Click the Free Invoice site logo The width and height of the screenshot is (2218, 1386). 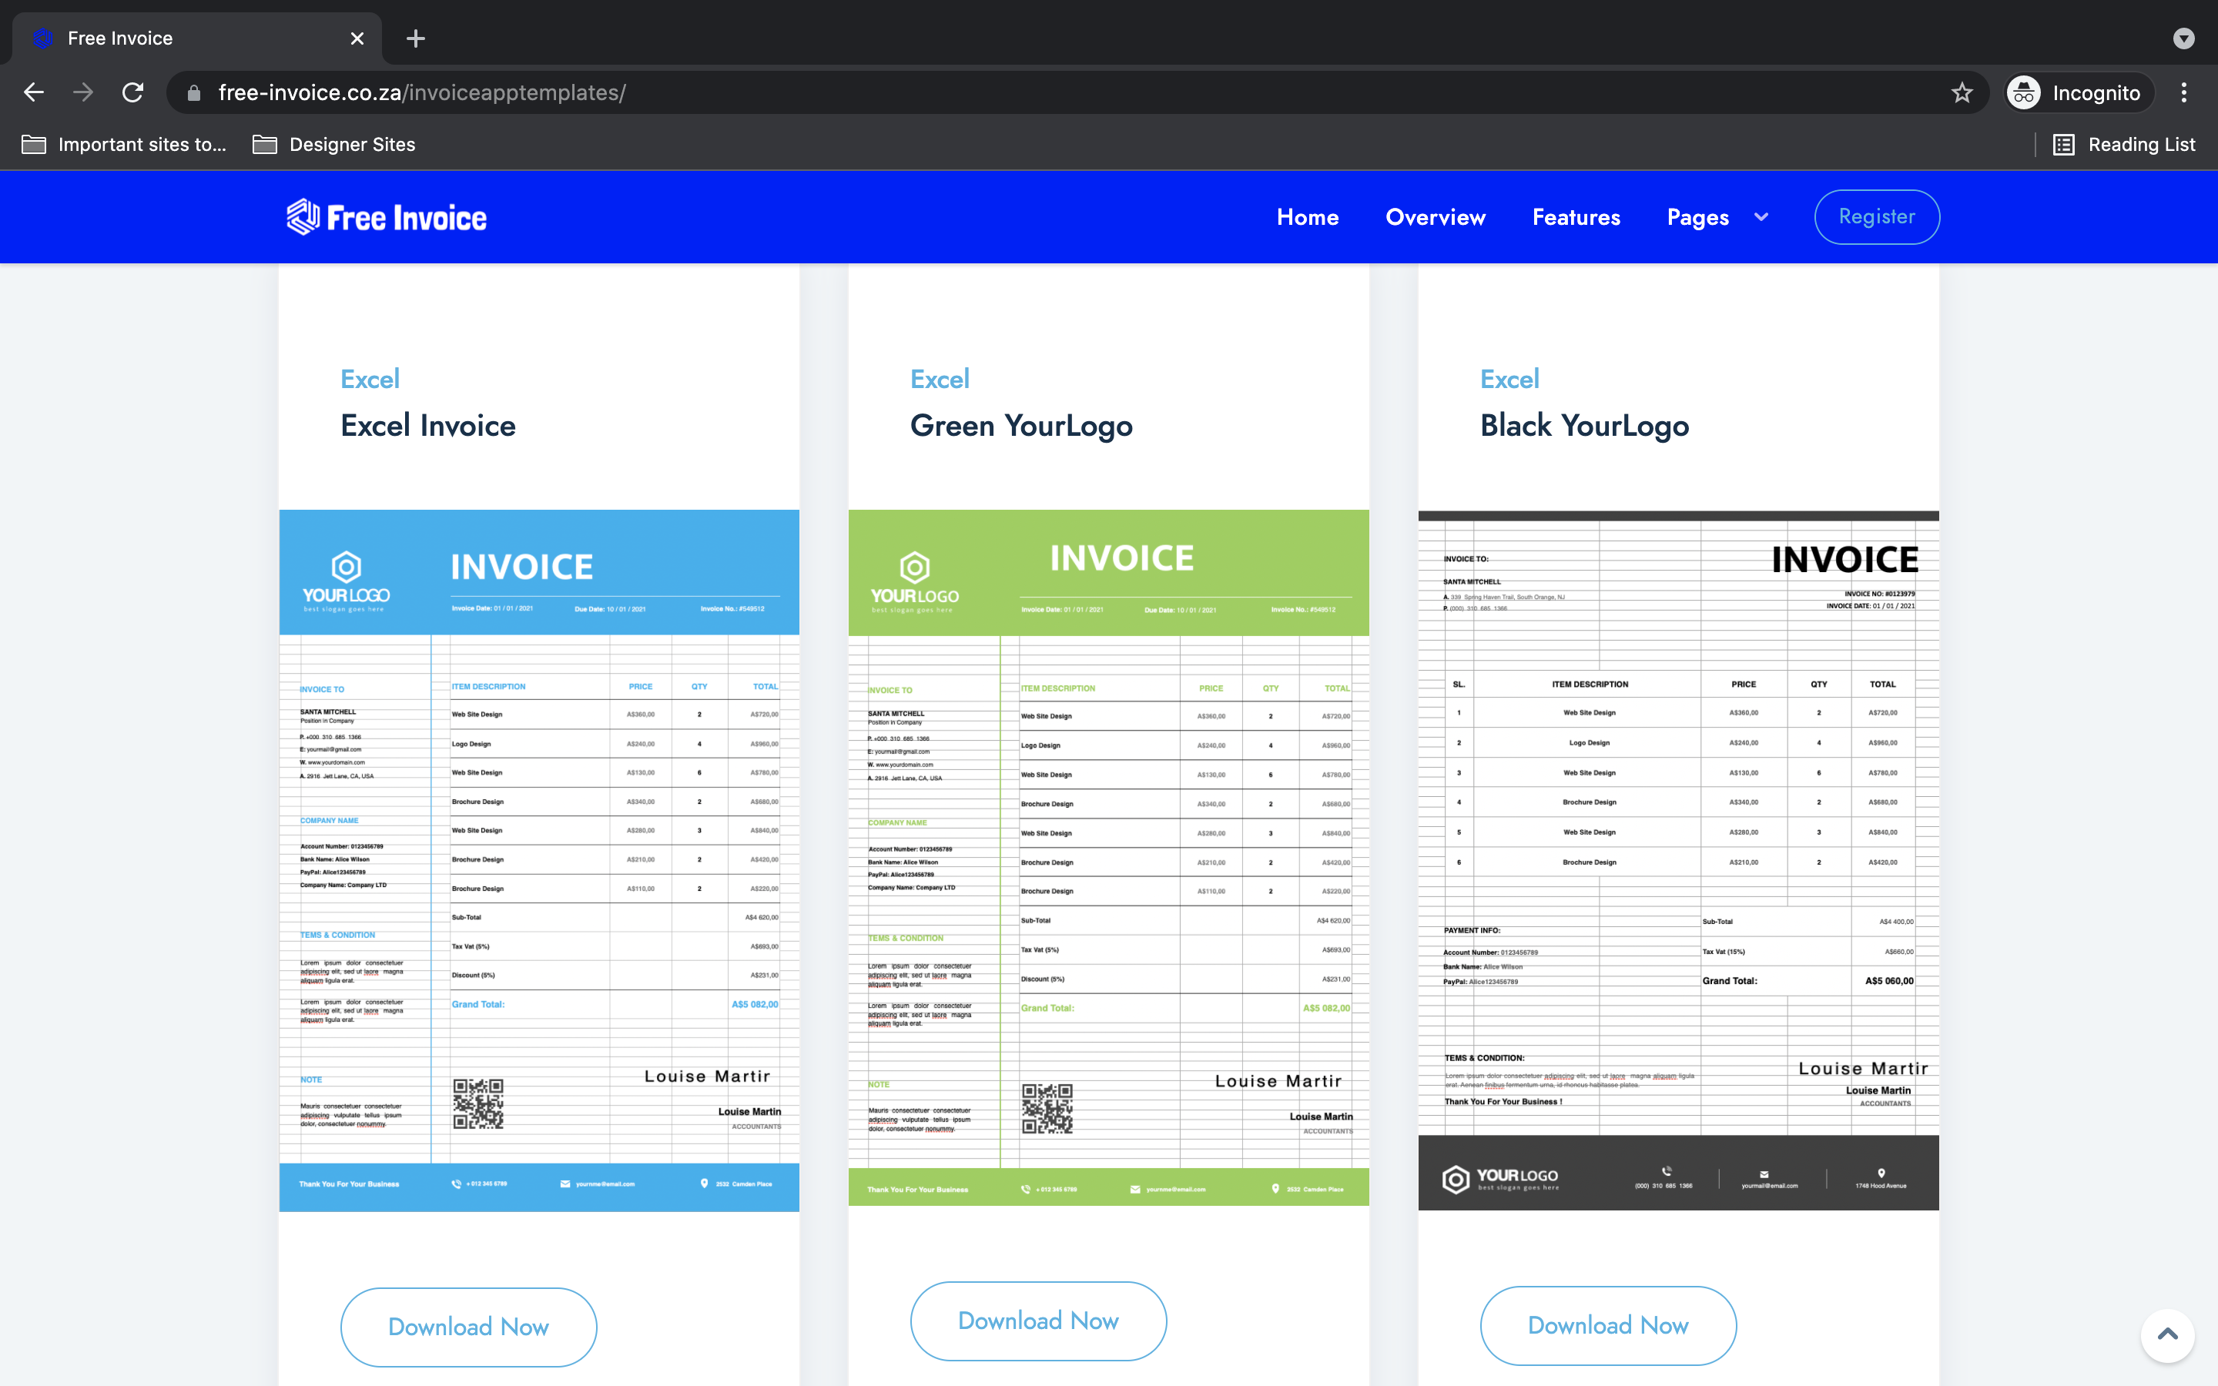[386, 216]
